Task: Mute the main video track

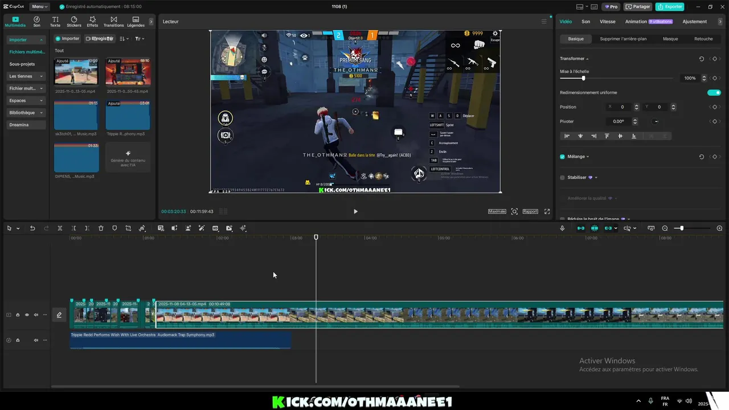Action: 36,315
